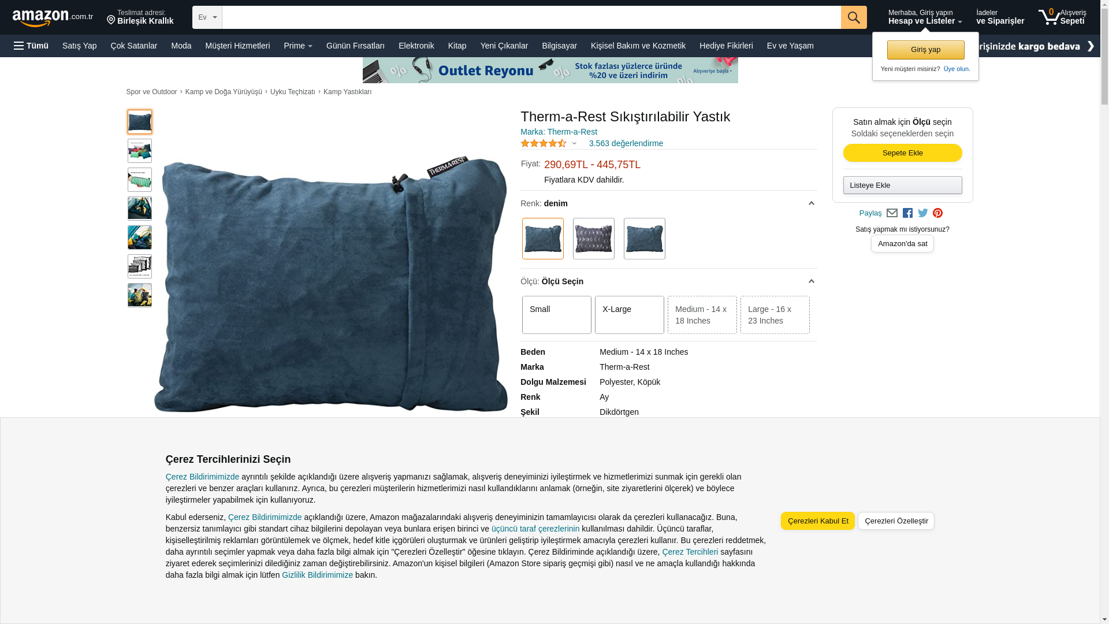Image resolution: width=1109 pixels, height=624 pixels.
Task: Select the moon-pattern pillow color swatch
Action: point(594,239)
